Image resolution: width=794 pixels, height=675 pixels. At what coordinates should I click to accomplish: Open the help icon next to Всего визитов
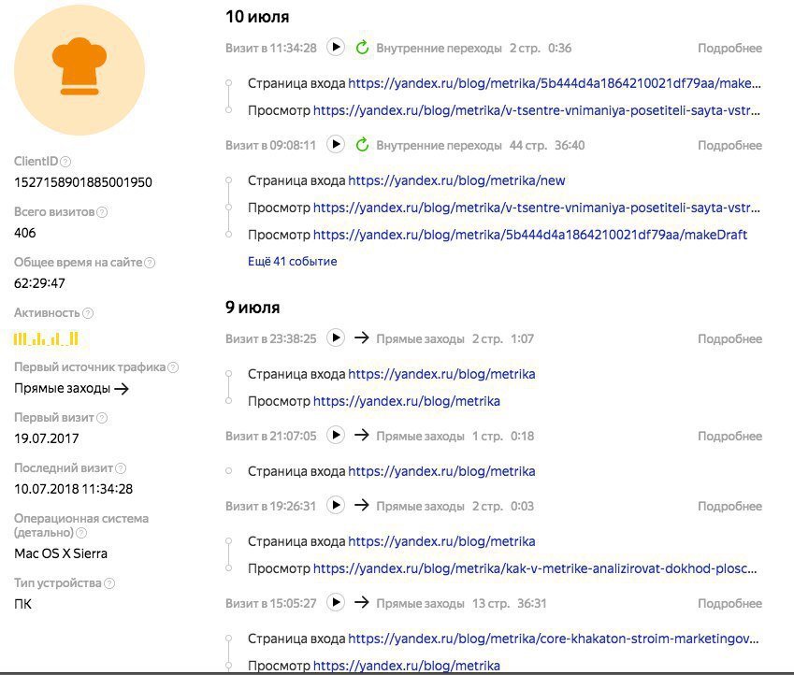[102, 212]
